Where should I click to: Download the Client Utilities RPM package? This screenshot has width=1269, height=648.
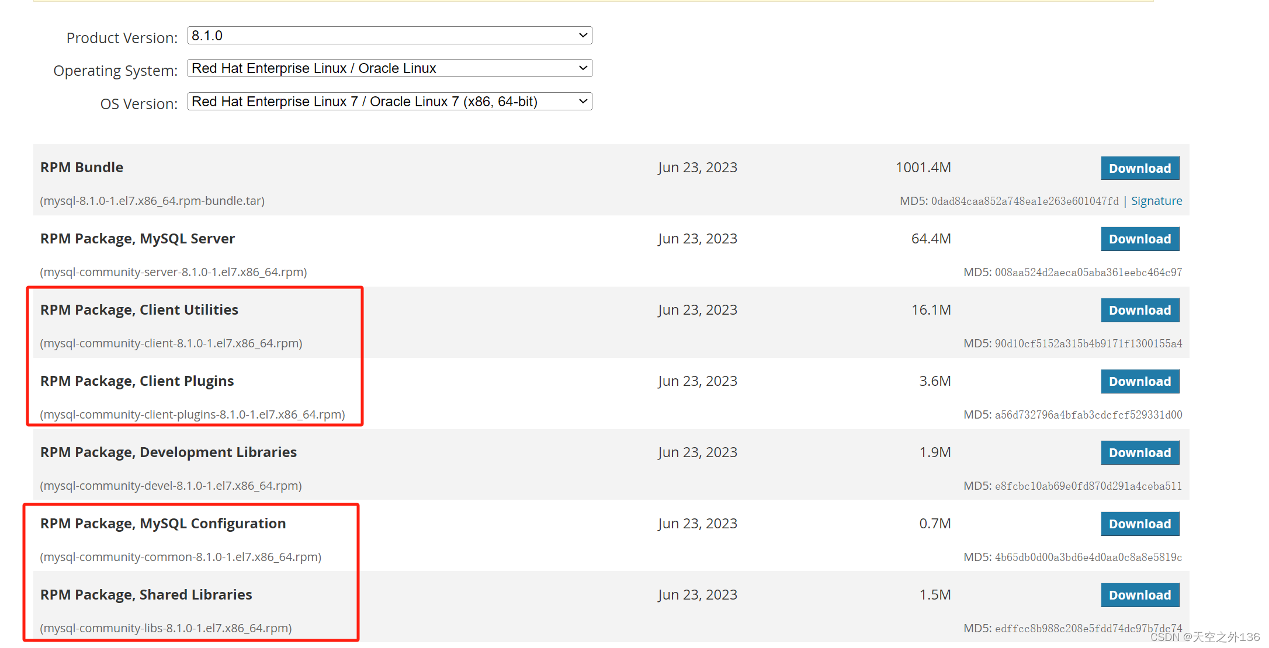[1139, 311]
